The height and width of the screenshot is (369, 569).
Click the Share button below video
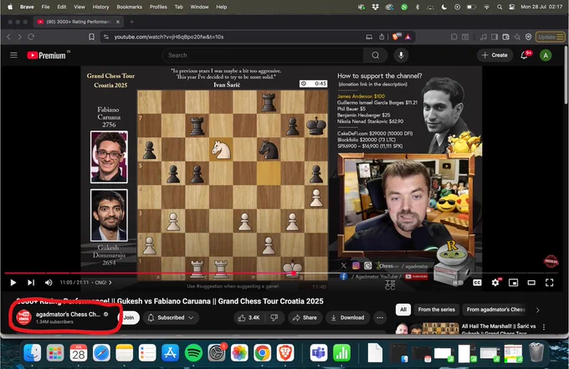pos(305,317)
